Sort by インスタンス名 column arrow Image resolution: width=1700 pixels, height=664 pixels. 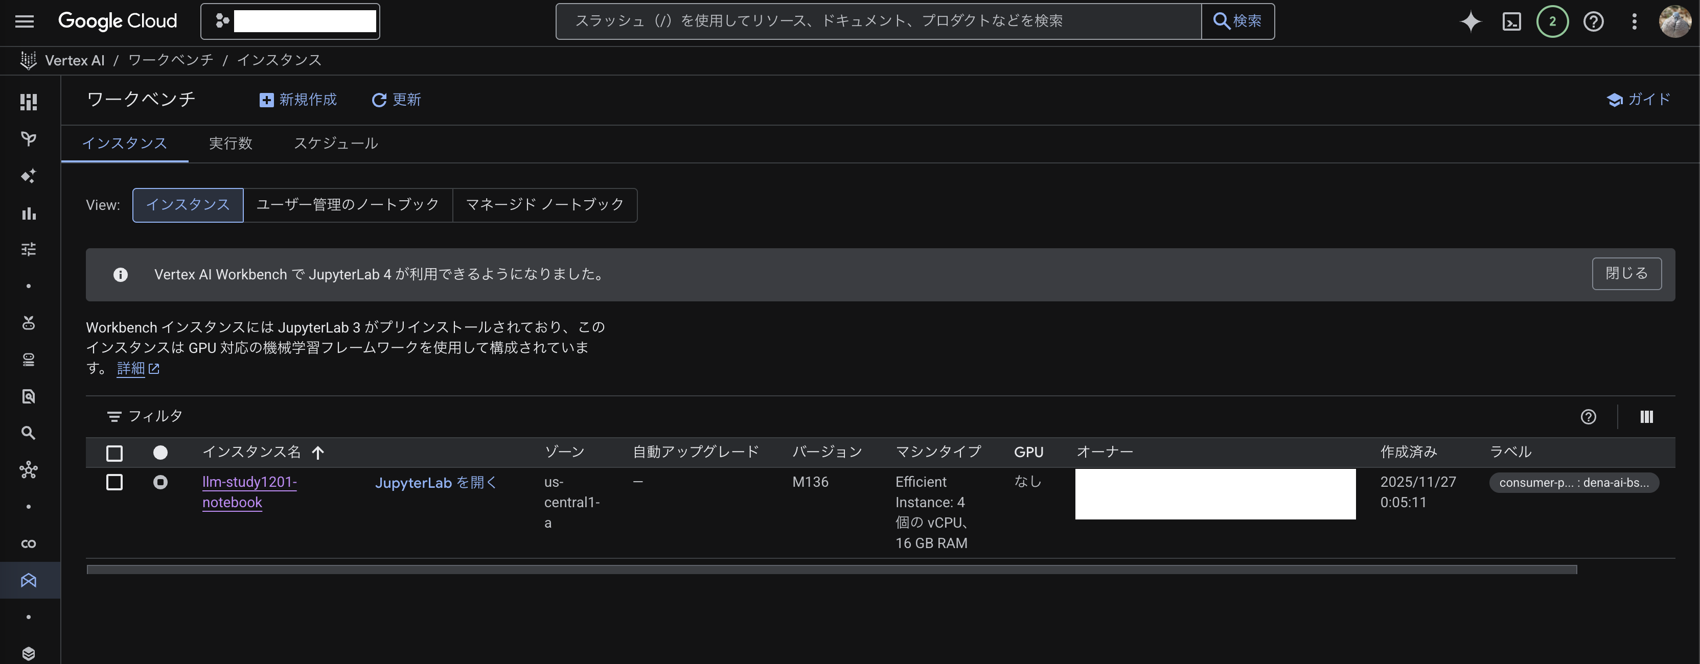tap(318, 453)
